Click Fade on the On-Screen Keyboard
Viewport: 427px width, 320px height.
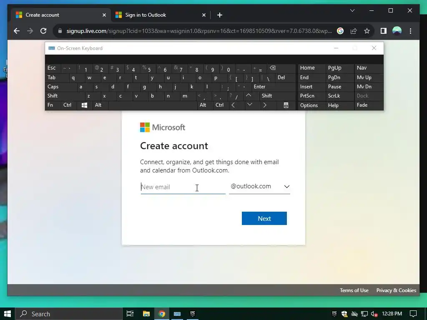point(369,105)
